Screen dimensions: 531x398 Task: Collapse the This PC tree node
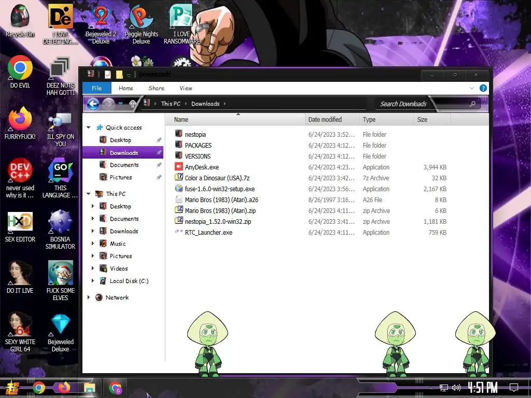point(88,194)
